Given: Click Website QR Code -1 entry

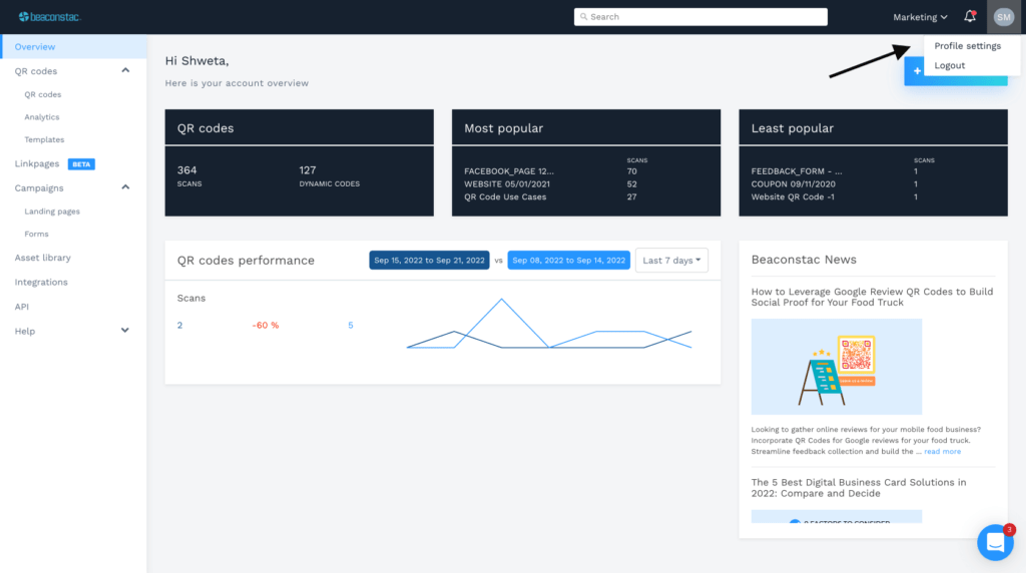Looking at the screenshot, I should click(792, 197).
